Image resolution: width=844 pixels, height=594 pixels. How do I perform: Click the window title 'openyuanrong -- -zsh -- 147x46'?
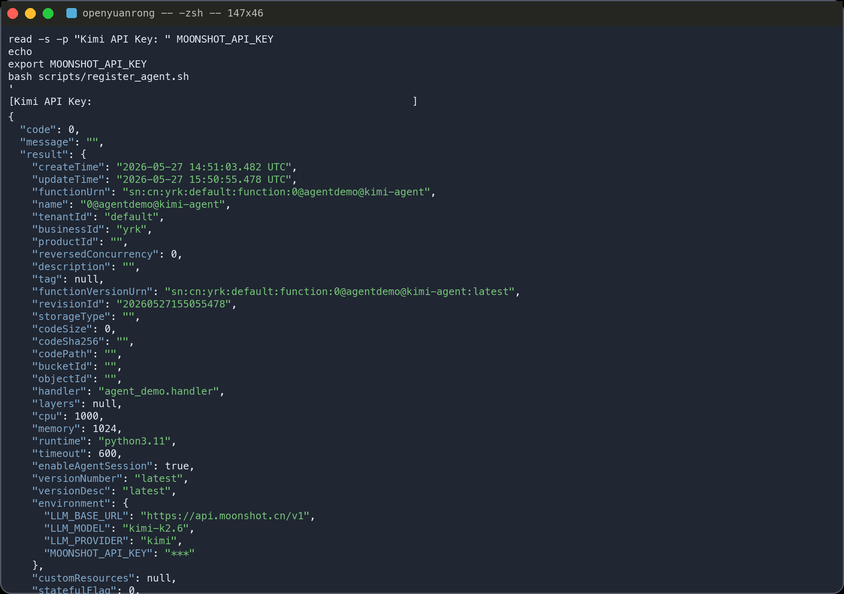(173, 13)
